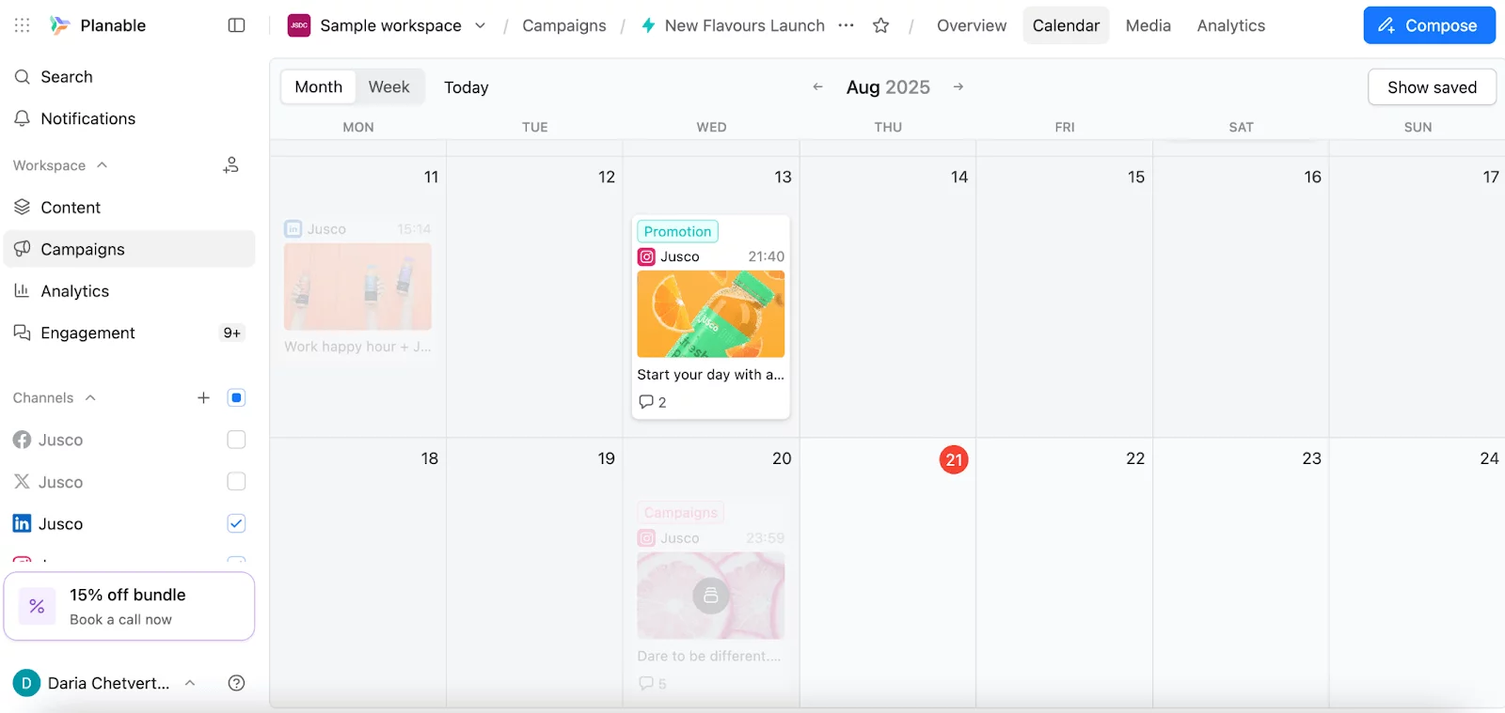This screenshot has height=713, width=1505.
Task: Switch to the Media tab
Action: [x=1148, y=25]
